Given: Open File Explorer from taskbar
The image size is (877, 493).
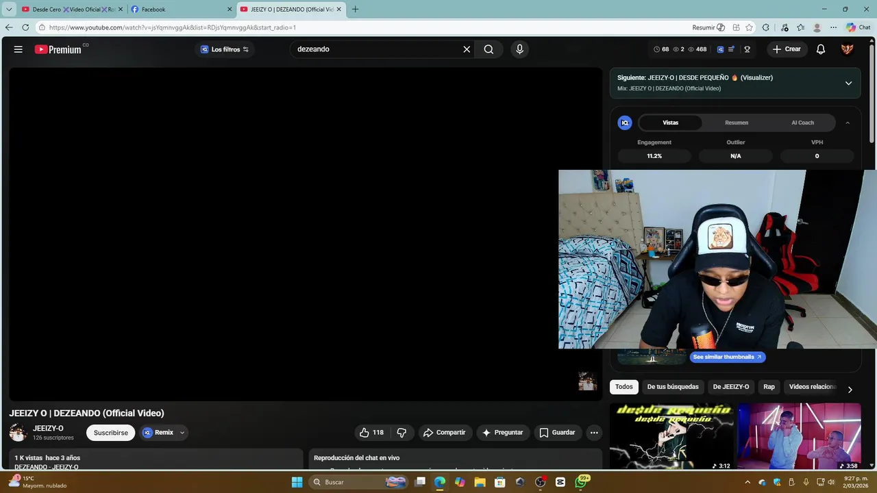Looking at the screenshot, I should tap(480, 482).
